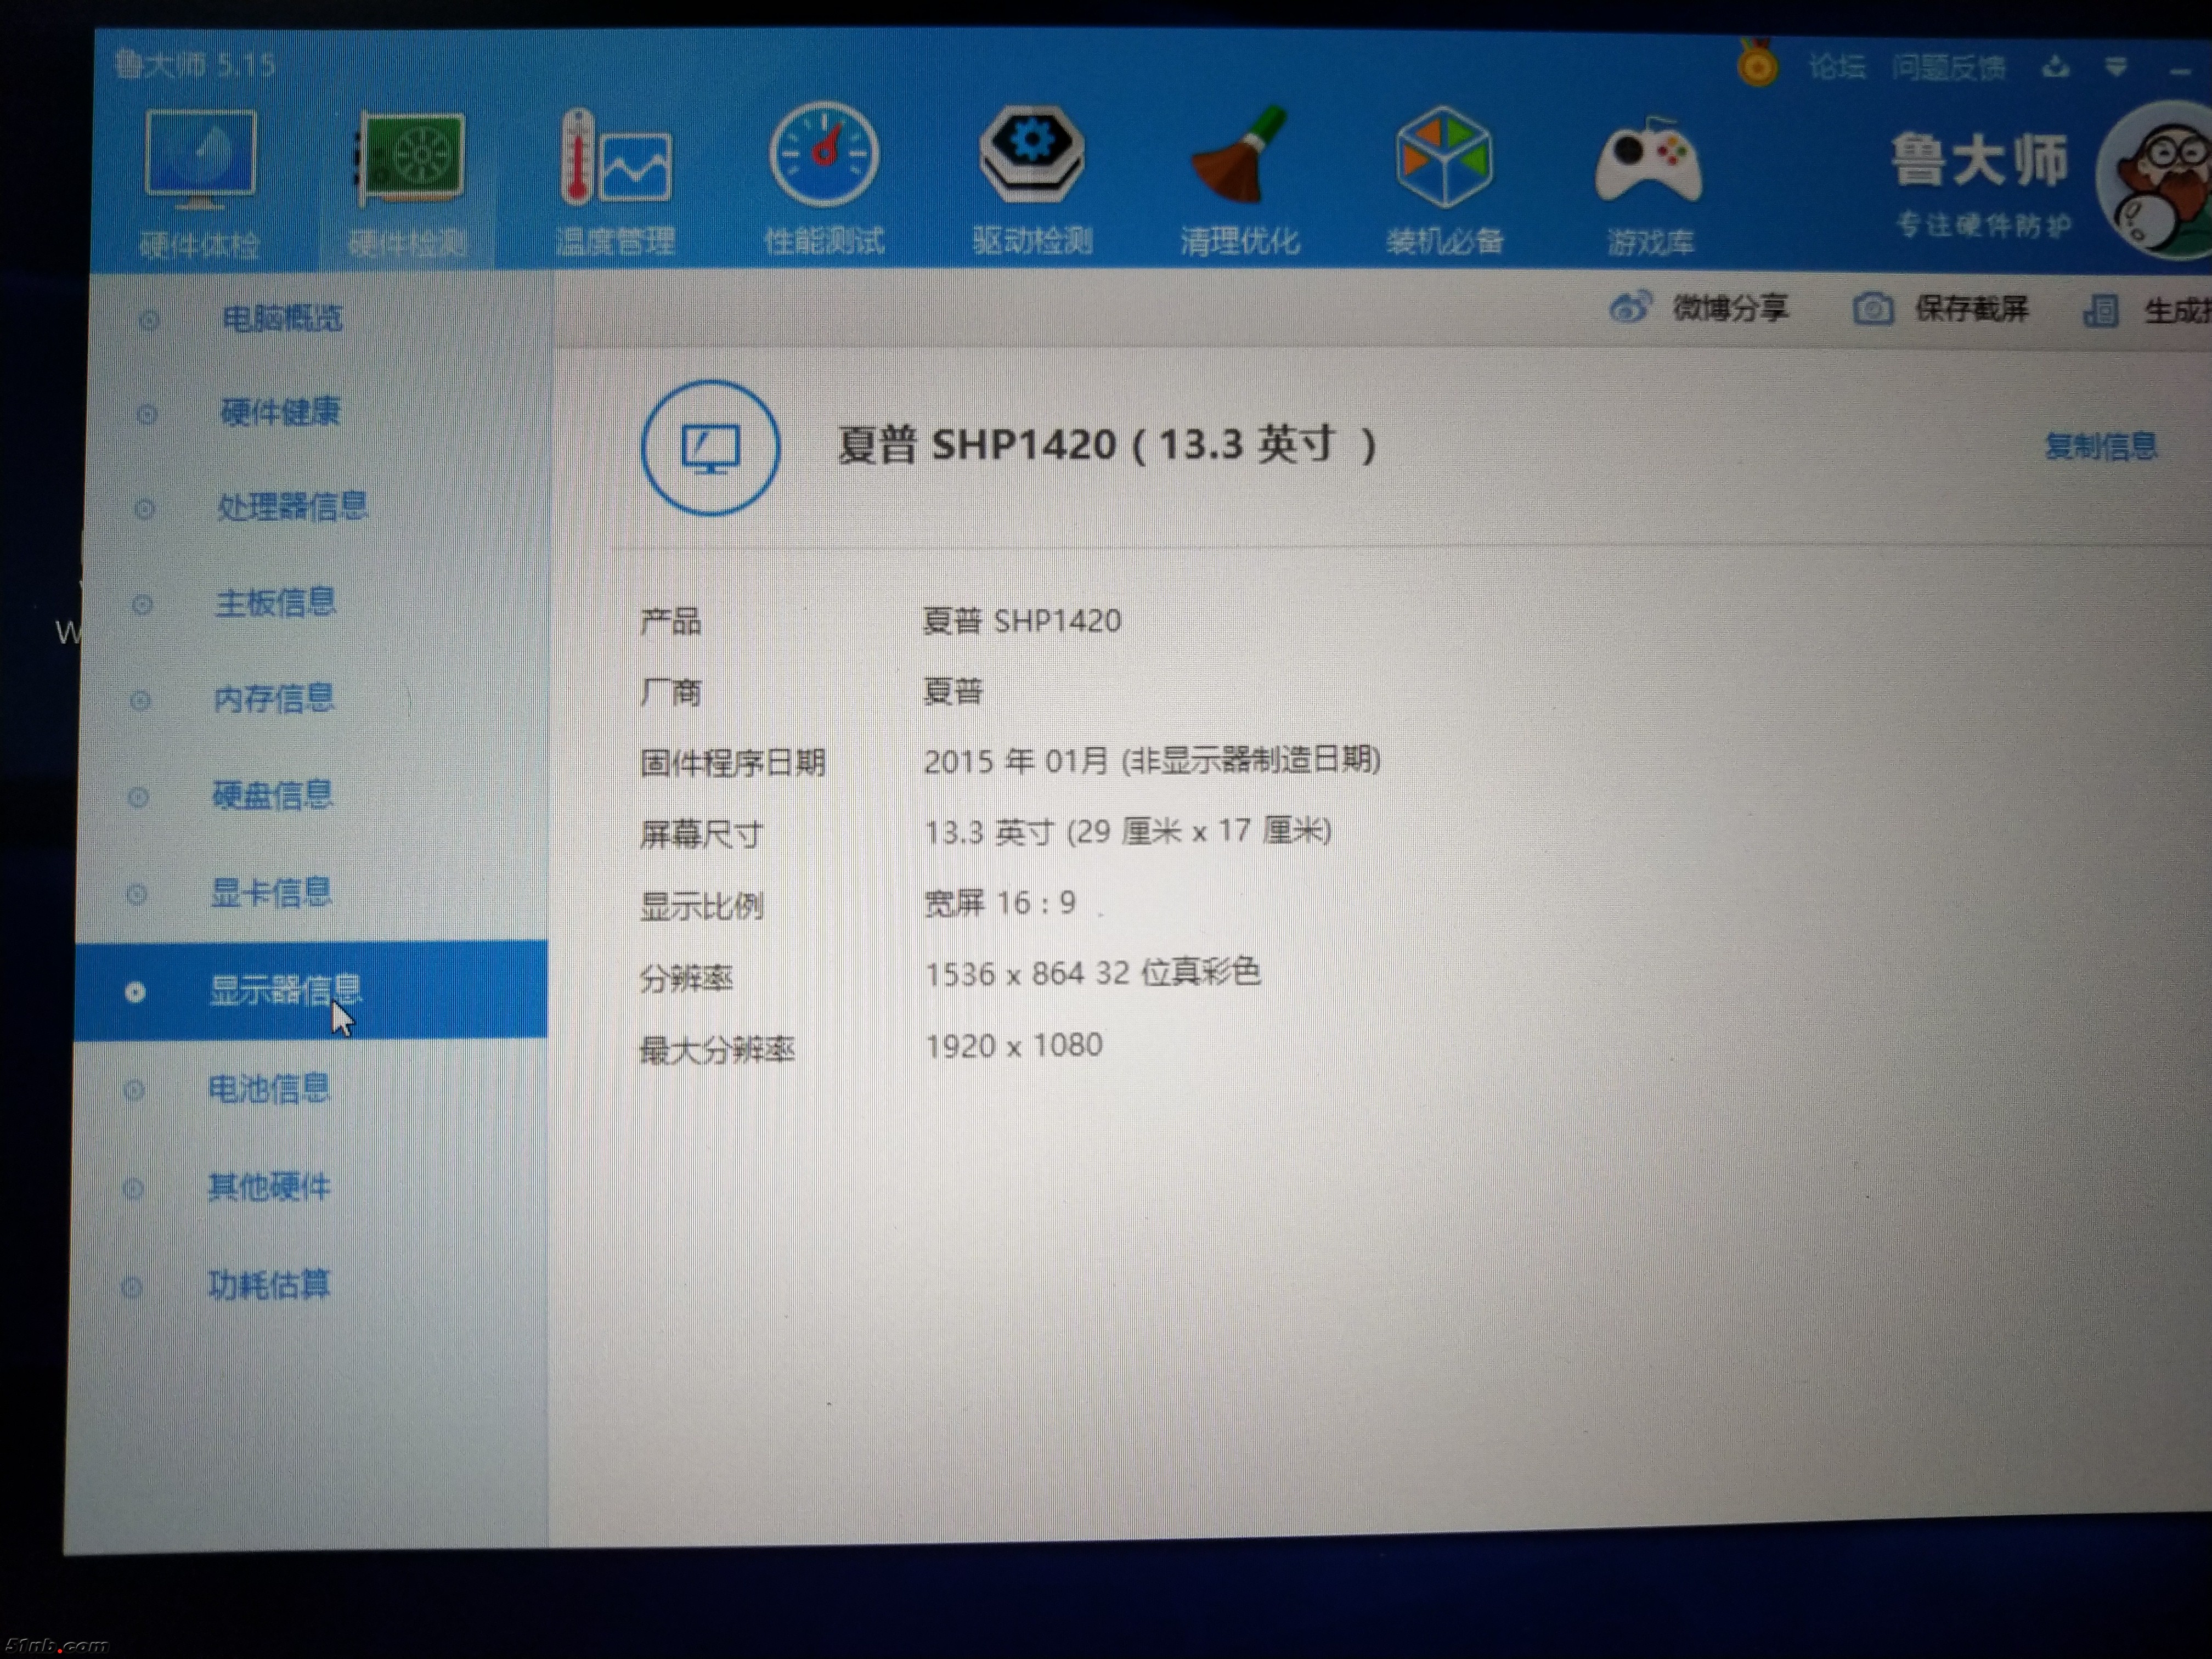Select 电池信息 in the left menu

tap(269, 1088)
